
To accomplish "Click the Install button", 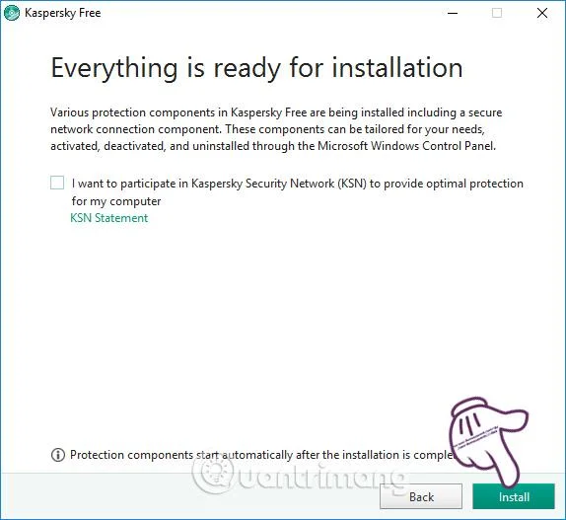I will tap(514, 496).
